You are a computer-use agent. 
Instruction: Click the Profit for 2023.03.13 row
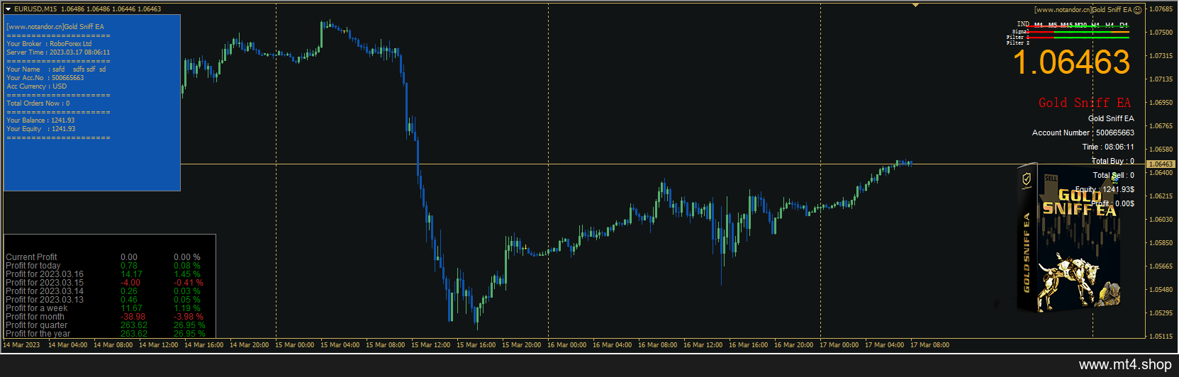pos(104,300)
